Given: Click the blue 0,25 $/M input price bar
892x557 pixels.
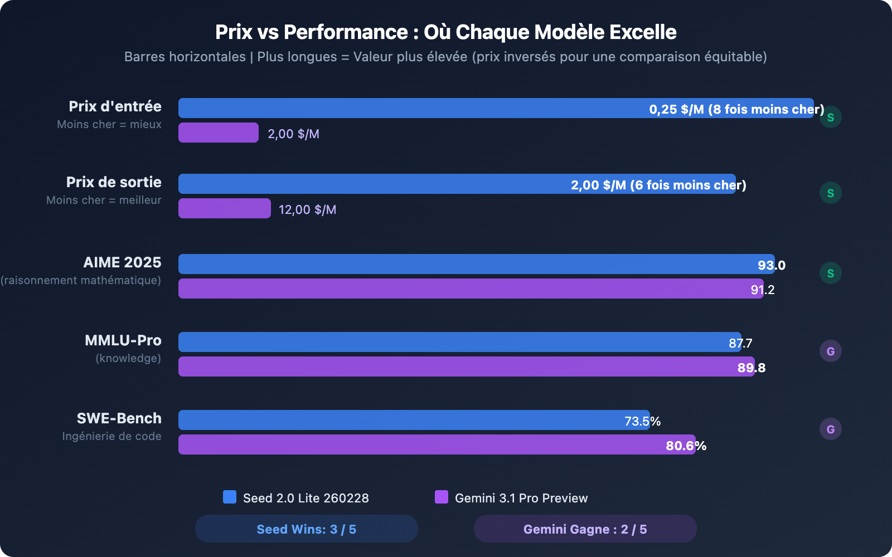Looking at the screenshot, I should tap(413, 108).
